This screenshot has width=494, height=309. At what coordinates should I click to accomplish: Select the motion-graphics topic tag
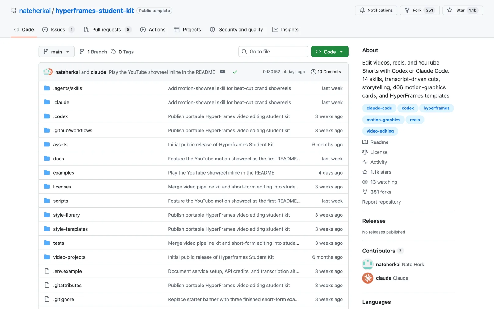click(383, 120)
